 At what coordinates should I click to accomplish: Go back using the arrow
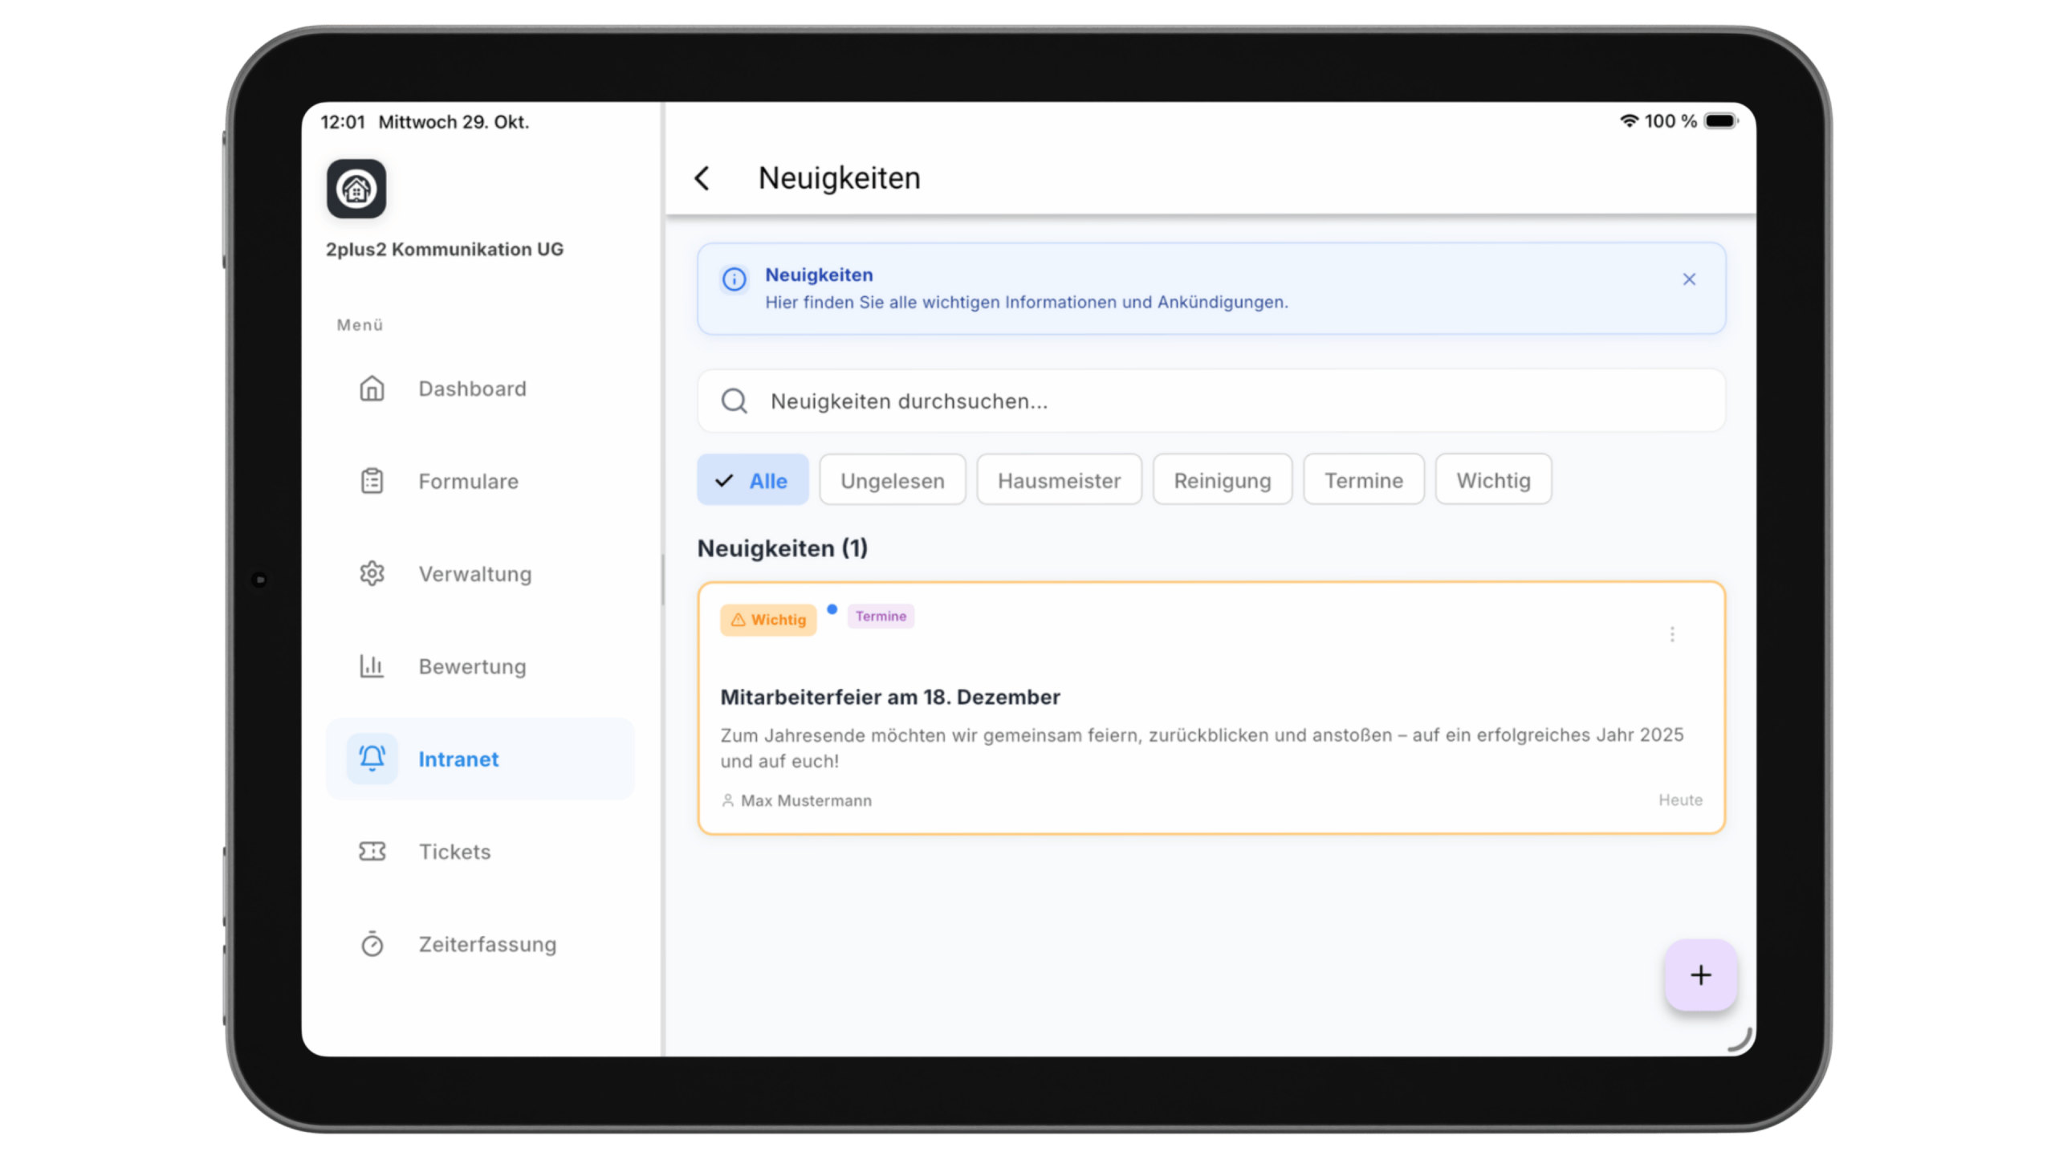(x=702, y=178)
